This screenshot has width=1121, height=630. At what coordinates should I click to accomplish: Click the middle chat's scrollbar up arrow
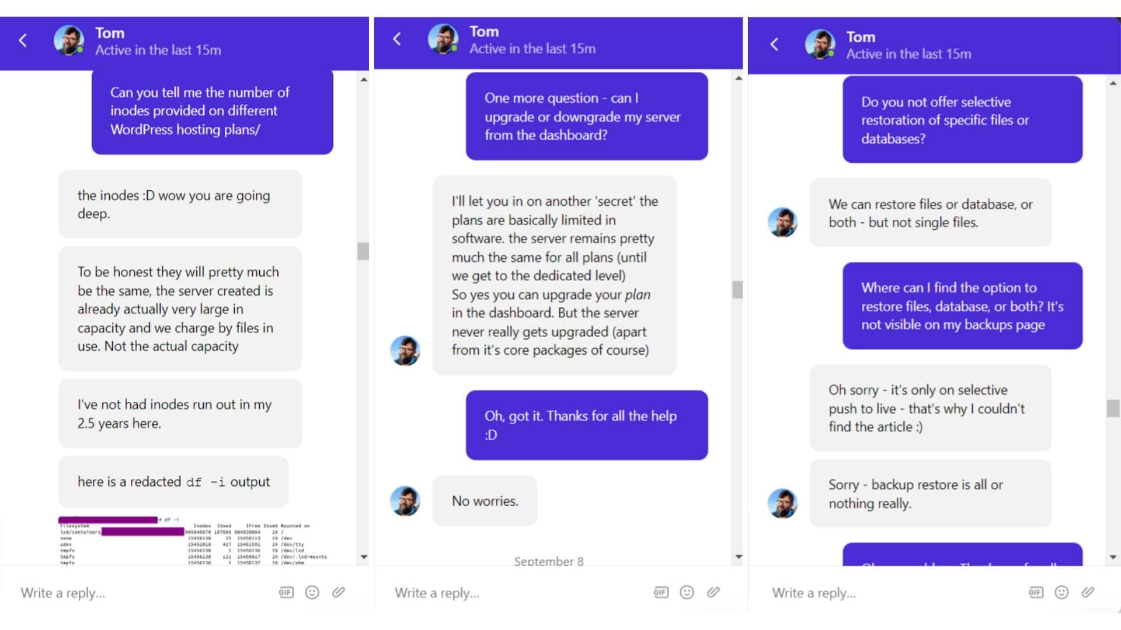pyautogui.click(x=739, y=78)
